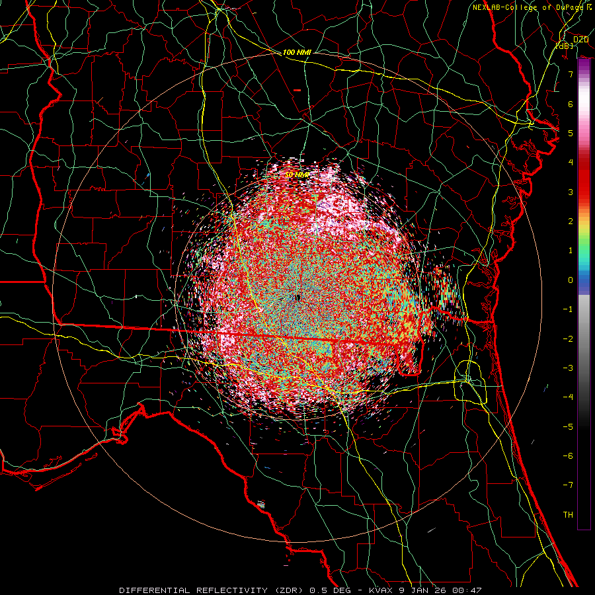Click the 2 value on color scale
The height and width of the screenshot is (595, 595).
(x=571, y=221)
